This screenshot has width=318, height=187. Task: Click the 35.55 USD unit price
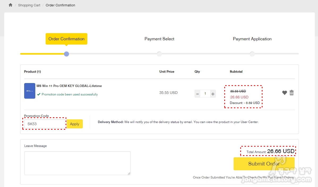tap(168, 93)
